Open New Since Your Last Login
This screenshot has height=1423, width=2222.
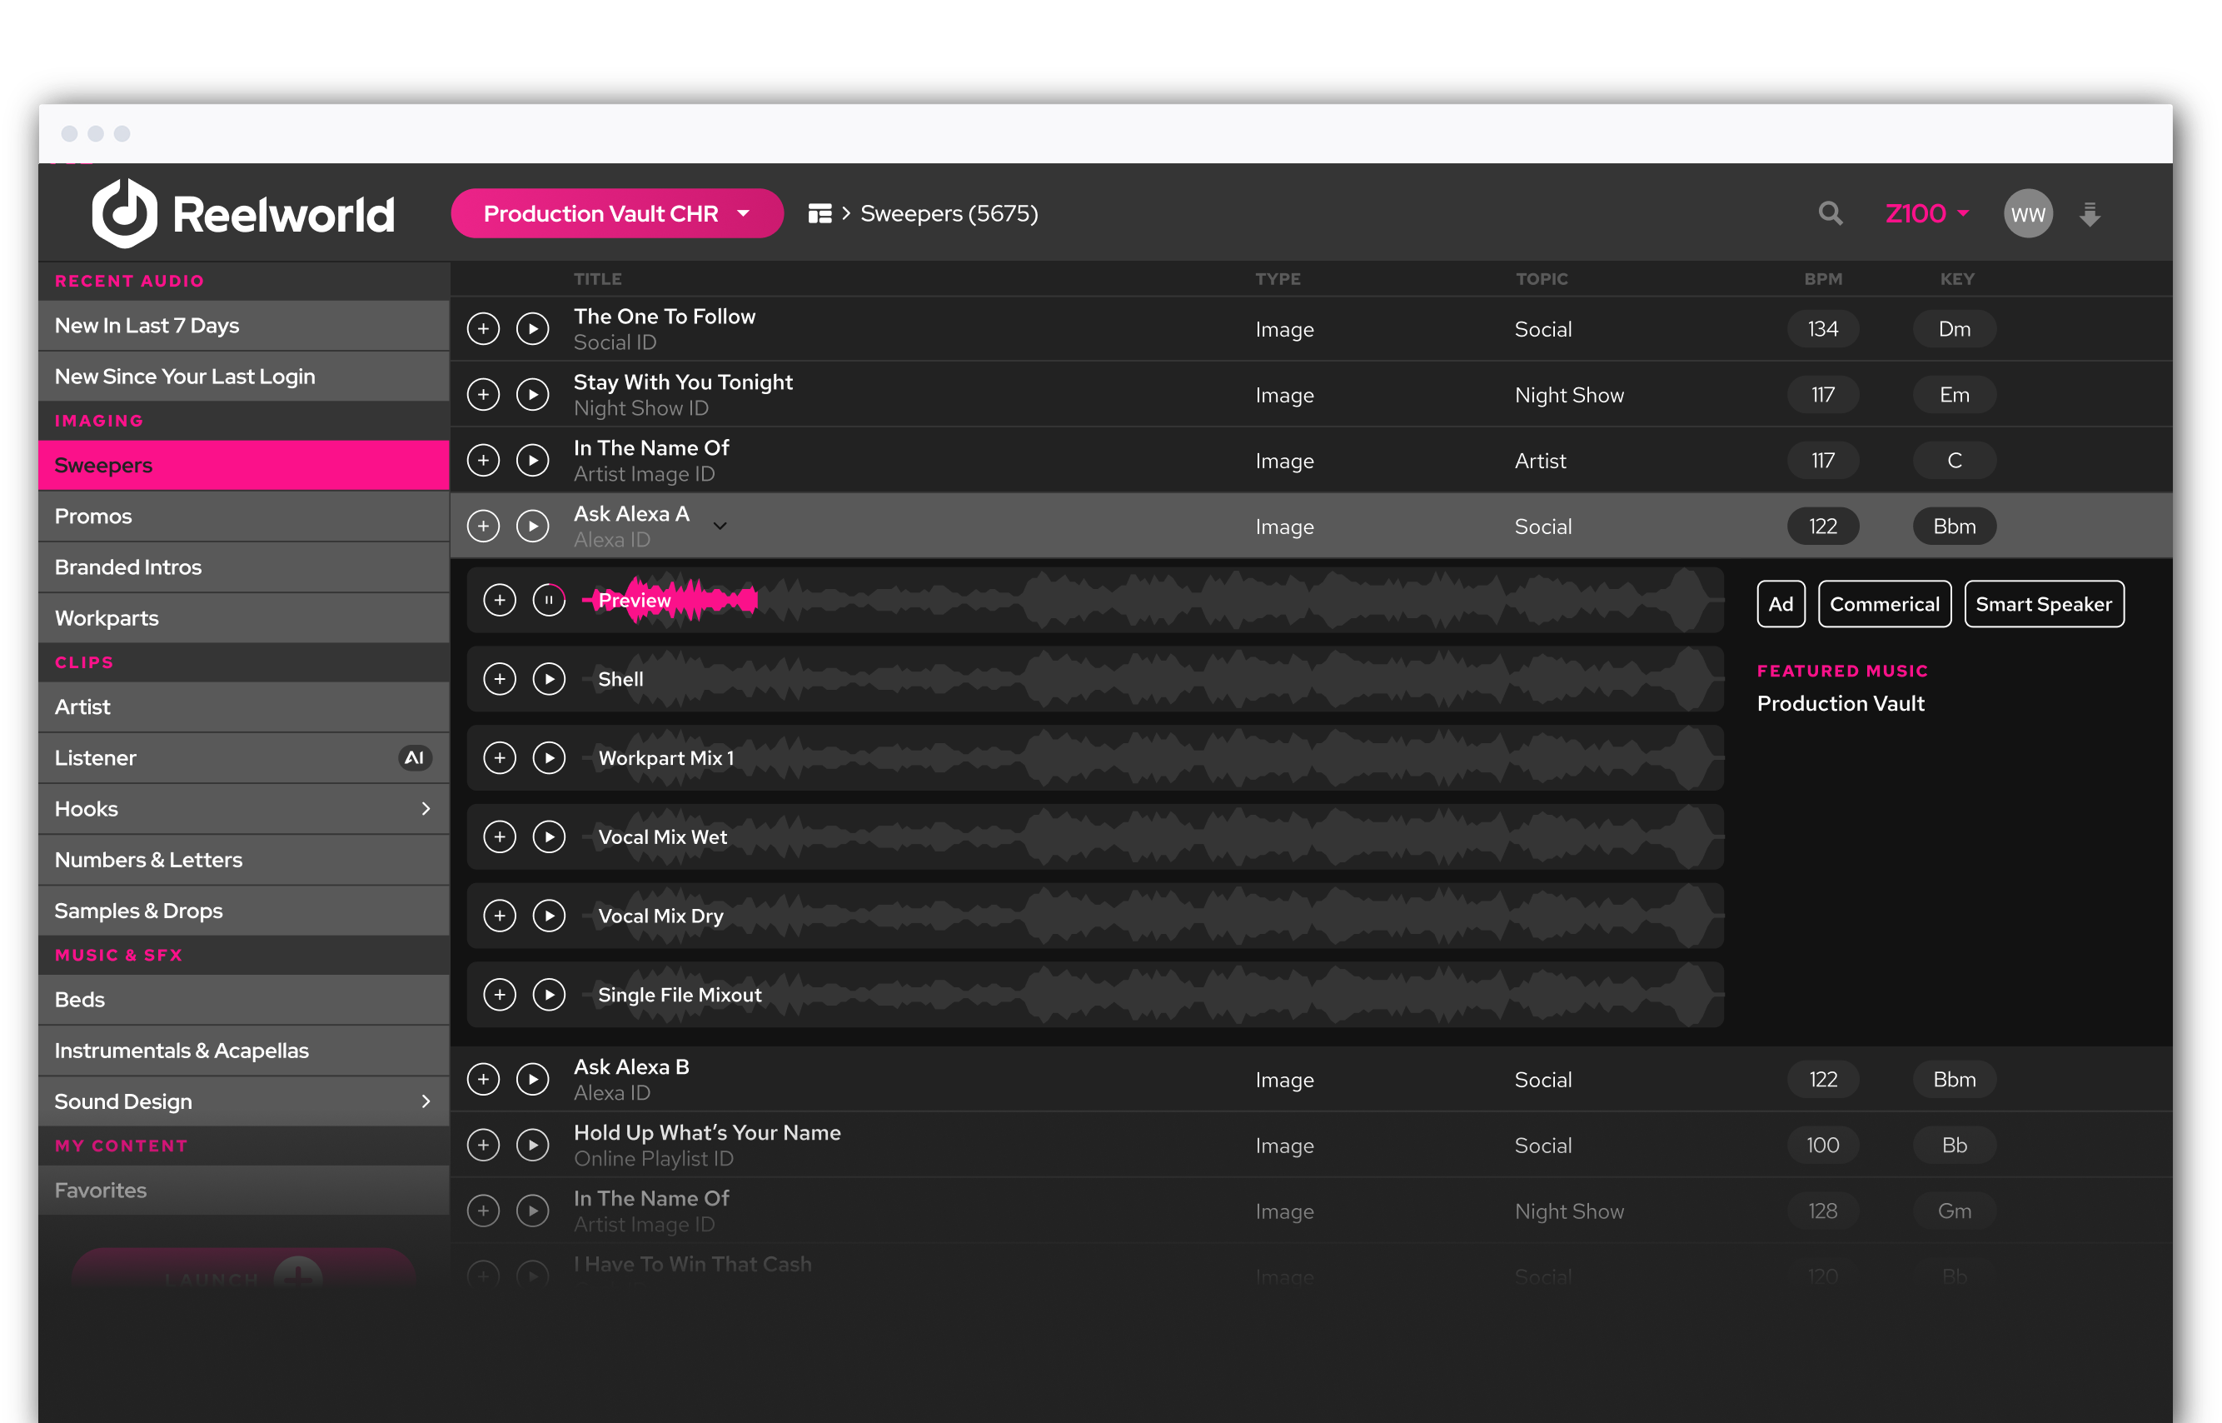click(x=244, y=376)
